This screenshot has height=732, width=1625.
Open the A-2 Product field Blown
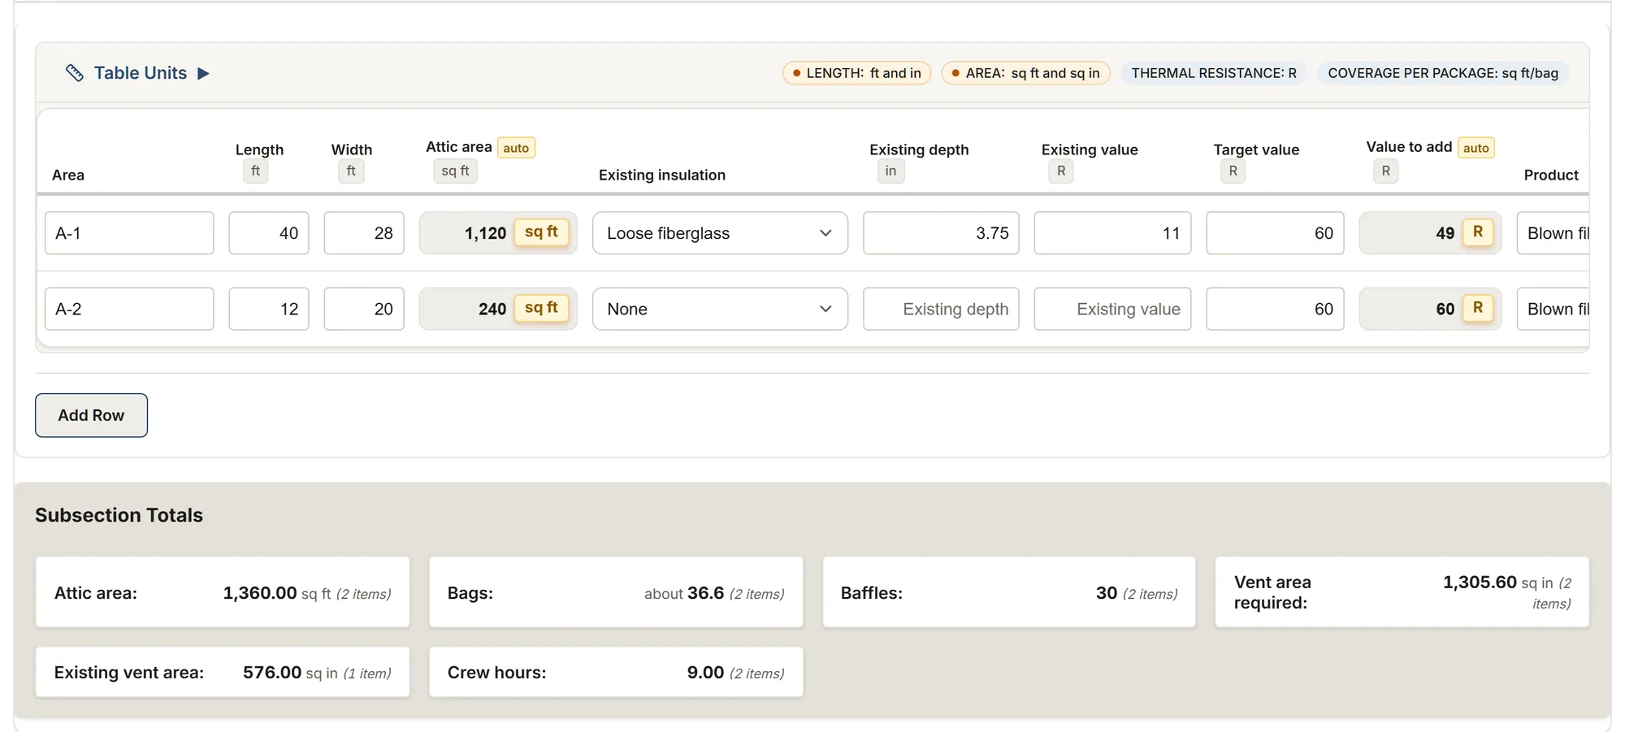(x=1553, y=309)
